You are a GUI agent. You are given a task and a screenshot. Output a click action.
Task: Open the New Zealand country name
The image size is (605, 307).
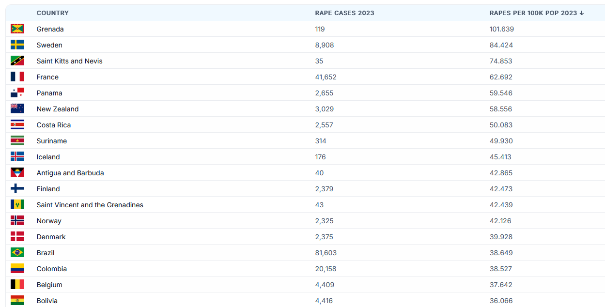[x=58, y=109]
